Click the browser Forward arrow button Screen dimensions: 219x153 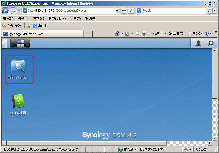pyautogui.click(x=13, y=11)
